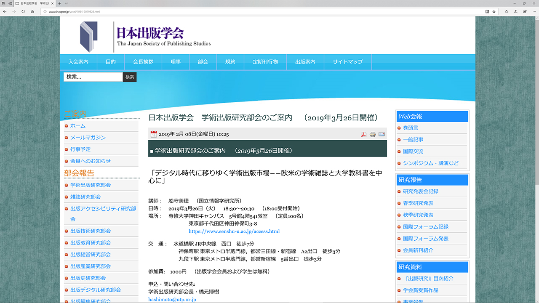Open the 出版デジタル研究部会 sidebar link

[x=96, y=290]
